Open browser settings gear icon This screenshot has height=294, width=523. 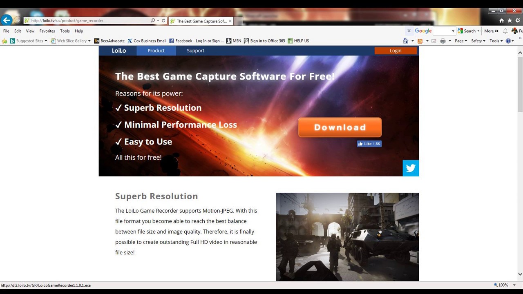[x=518, y=20]
